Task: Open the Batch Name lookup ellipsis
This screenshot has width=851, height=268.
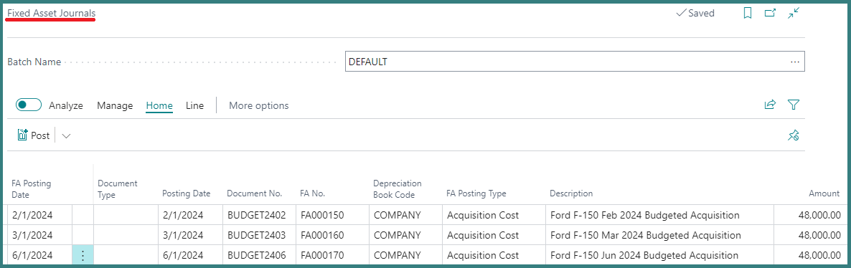Action: (795, 62)
